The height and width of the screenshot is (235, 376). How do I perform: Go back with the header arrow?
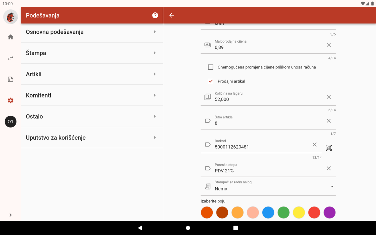(x=172, y=15)
